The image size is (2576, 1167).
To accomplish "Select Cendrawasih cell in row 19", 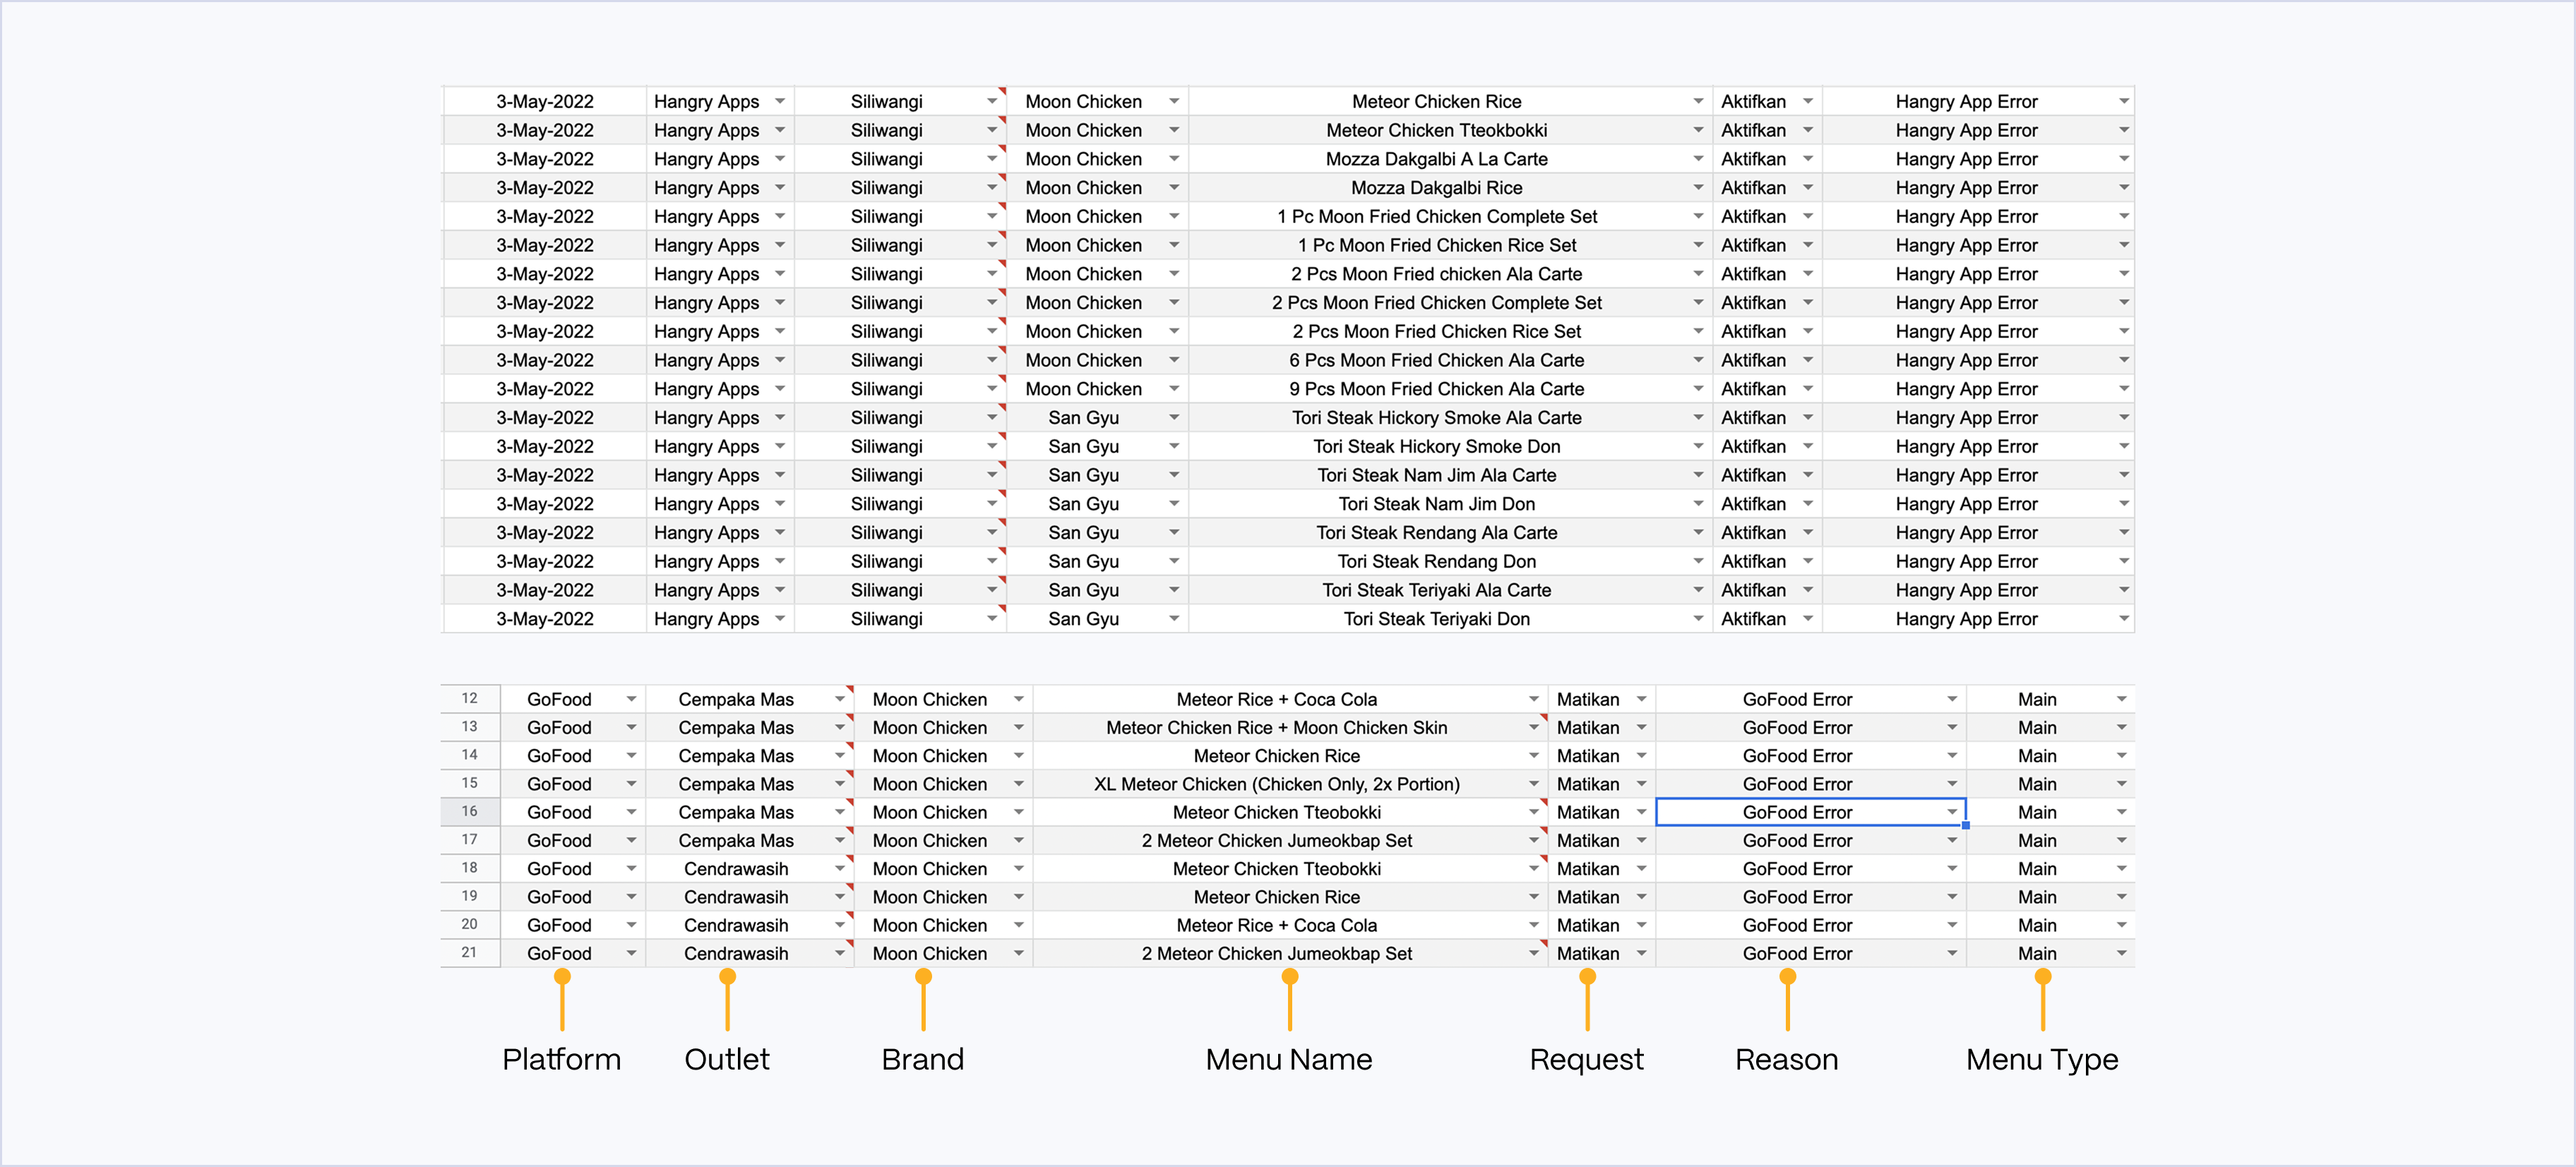I will coord(749,897).
